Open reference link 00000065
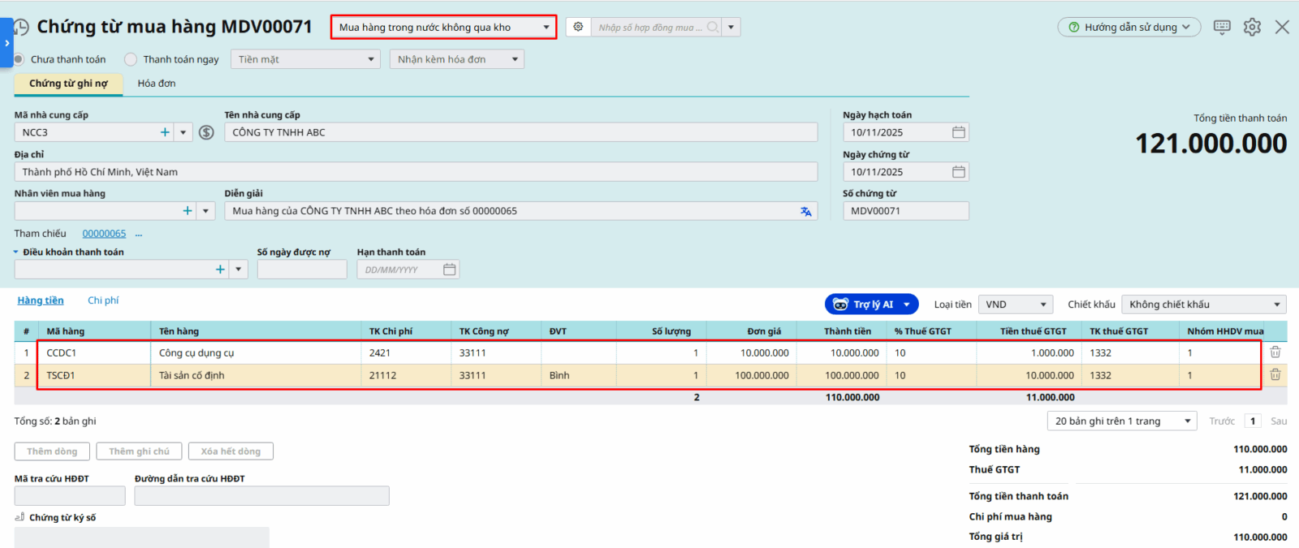This screenshot has height=548, width=1299. pos(104,234)
